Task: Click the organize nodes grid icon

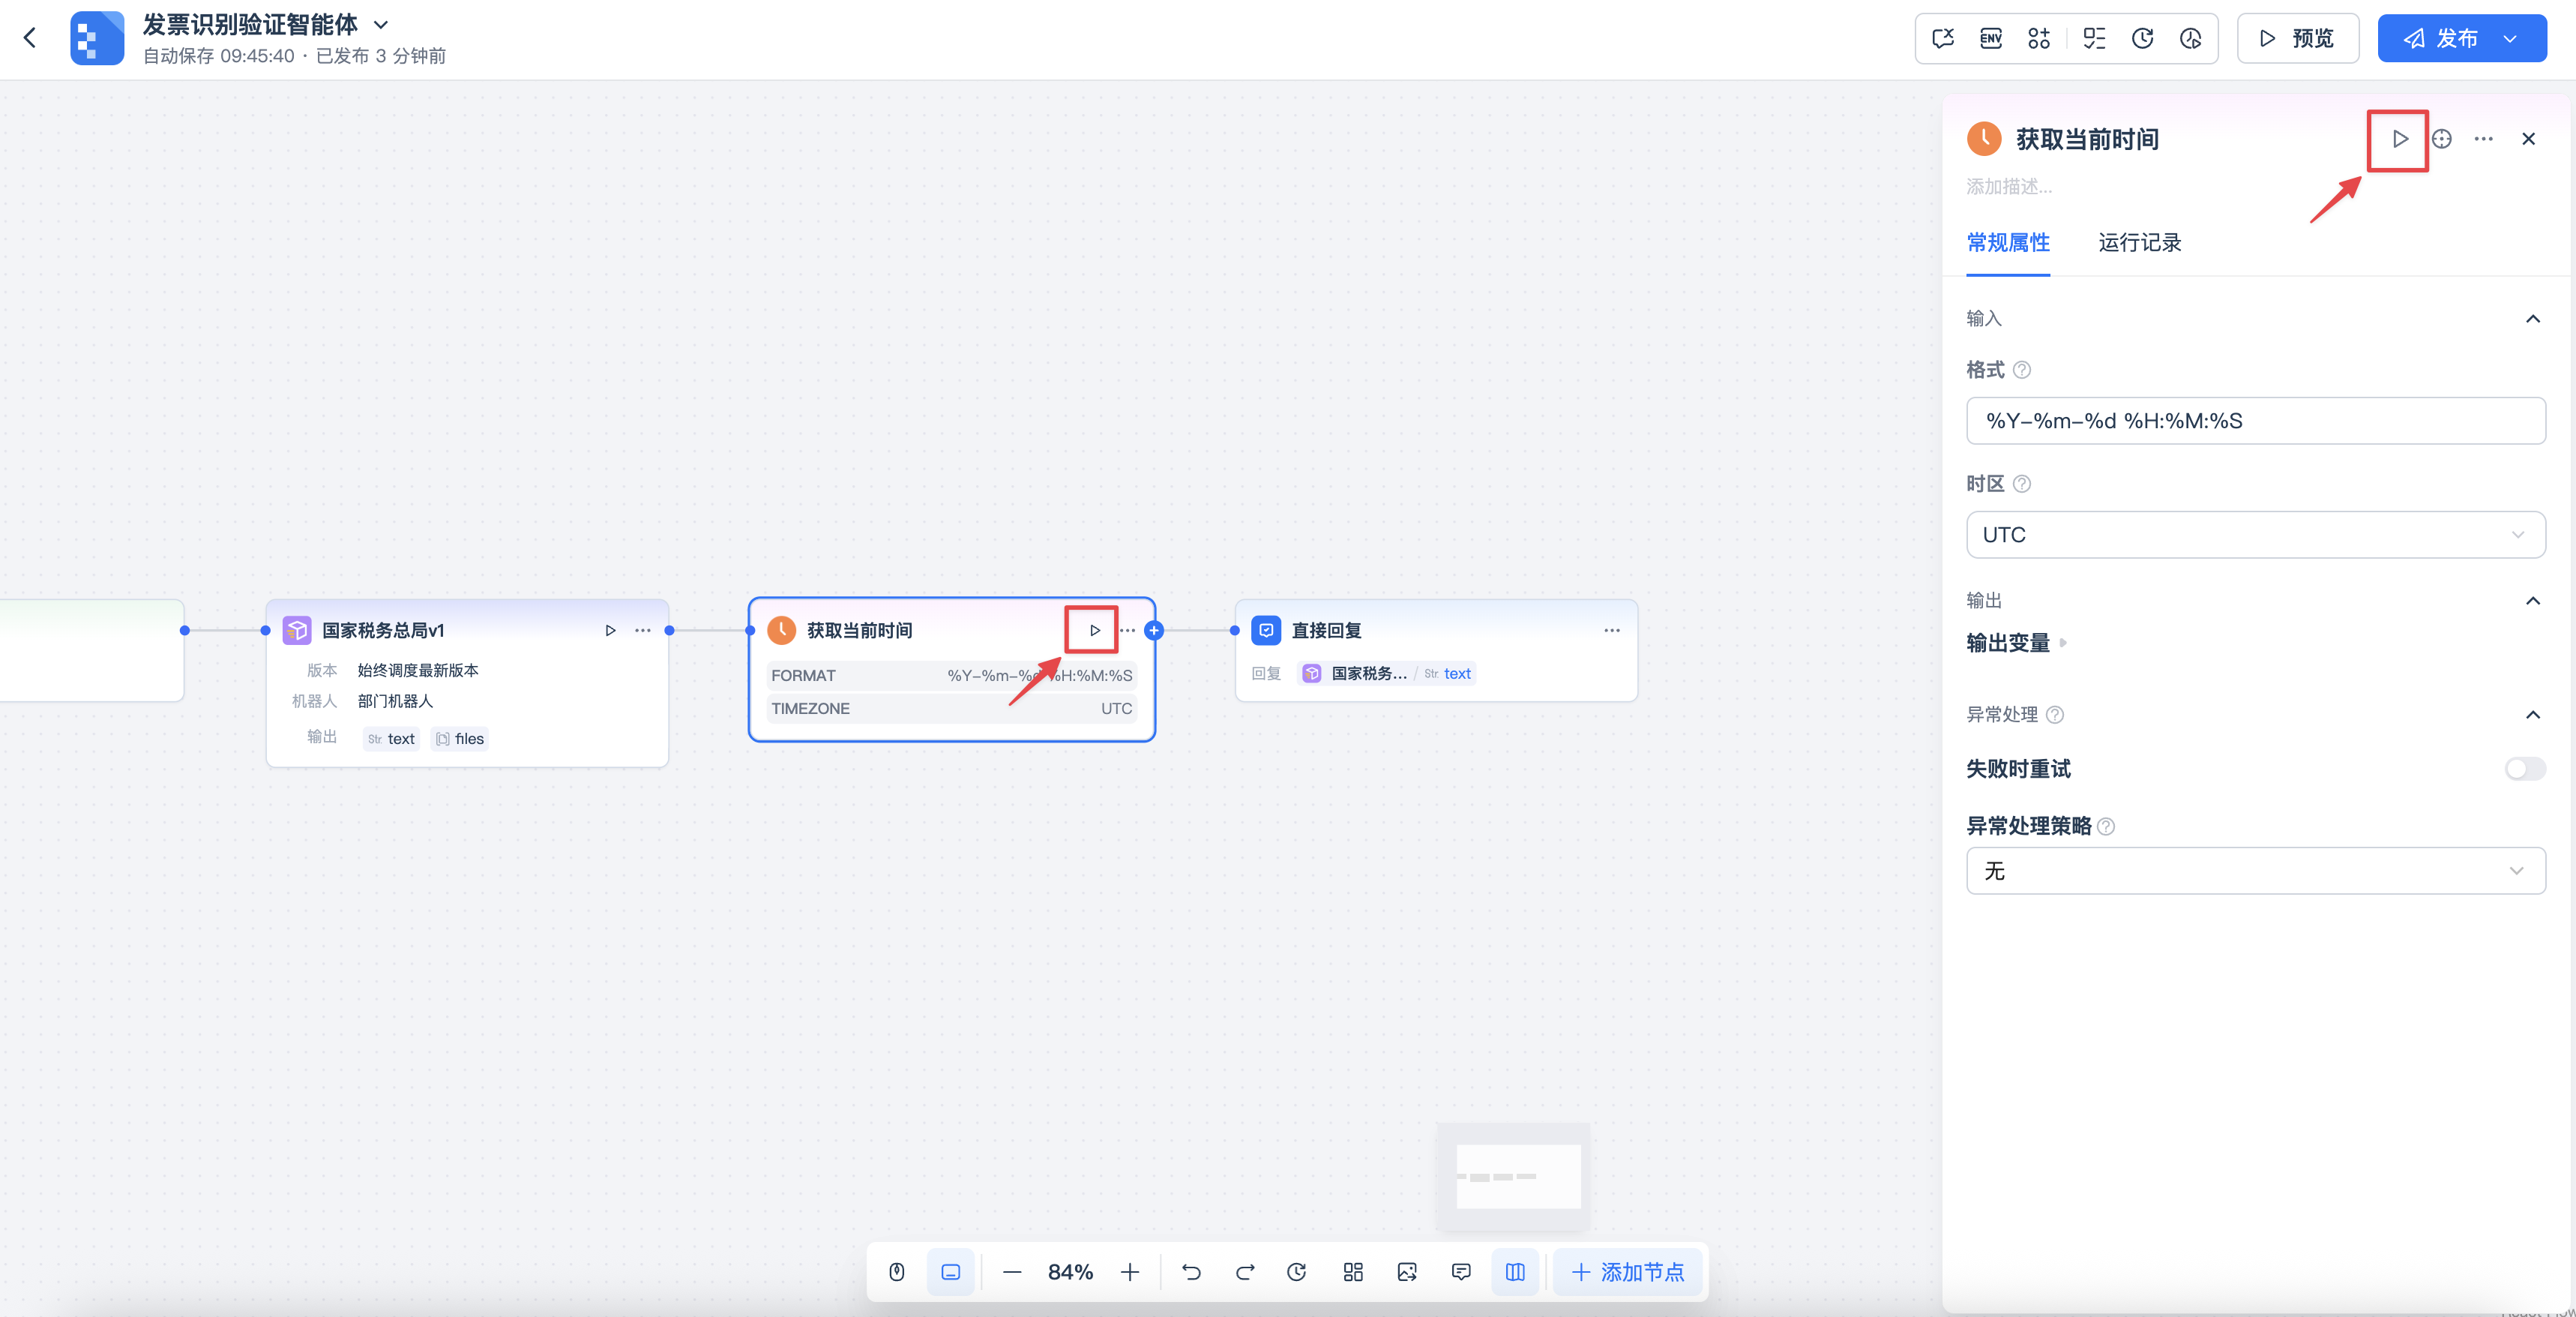Action: [x=1353, y=1272]
